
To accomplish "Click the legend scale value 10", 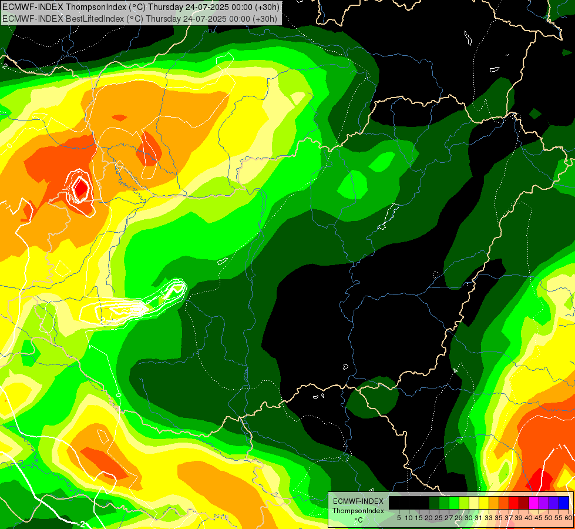I will [x=409, y=518].
